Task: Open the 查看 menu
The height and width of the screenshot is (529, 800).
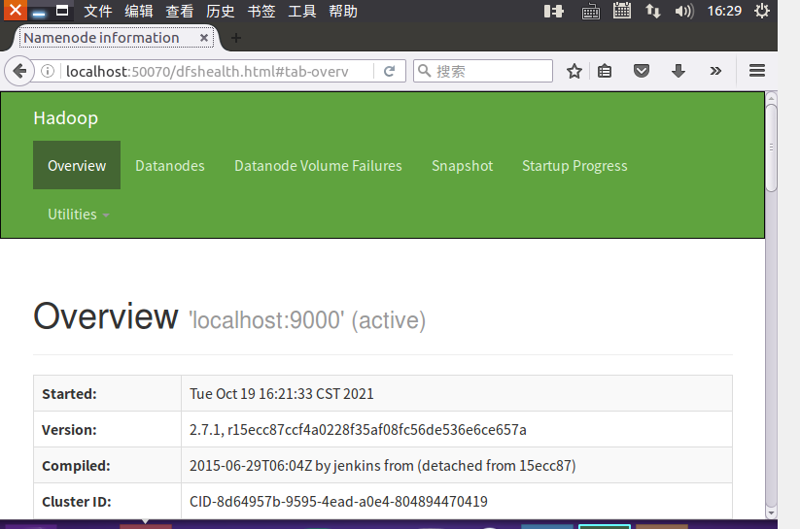Action: 179,11
